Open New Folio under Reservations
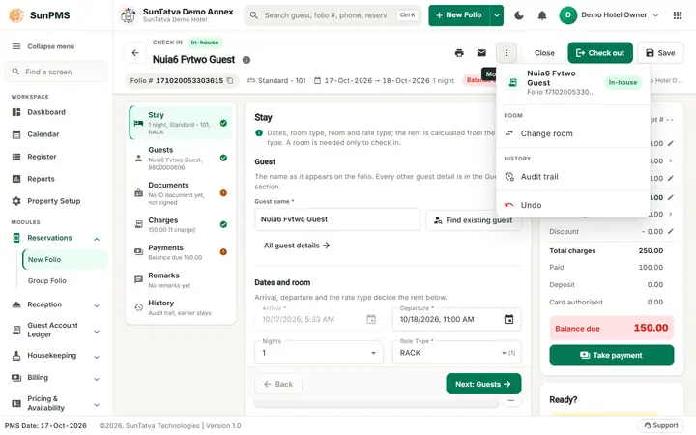 click(66, 260)
